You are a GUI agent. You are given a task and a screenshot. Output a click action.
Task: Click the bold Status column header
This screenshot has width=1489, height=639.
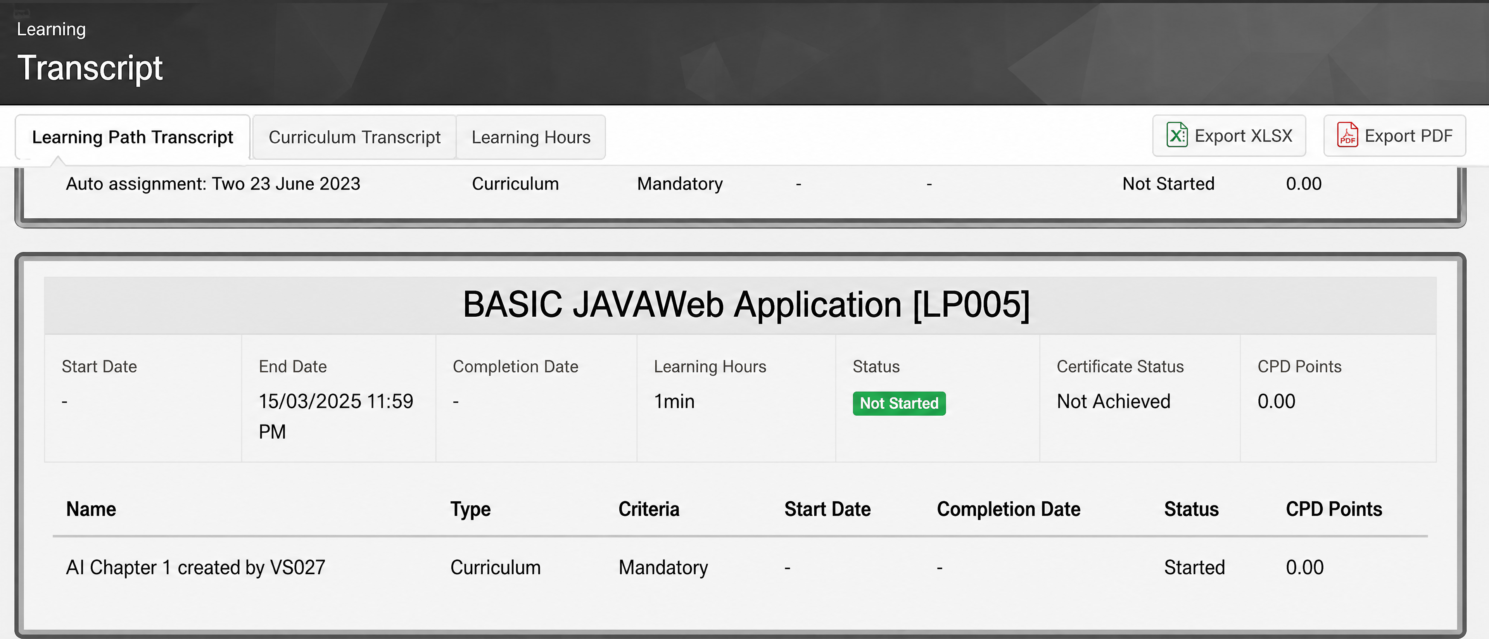click(1191, 509)
